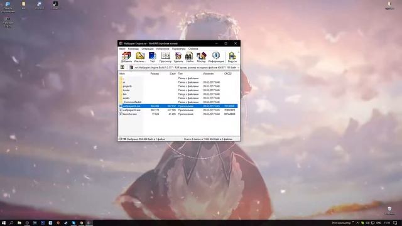Click the Просмотр (View) toolbar icon
The height and width of the screenshot is (226, 402).
tap(165, 57)
